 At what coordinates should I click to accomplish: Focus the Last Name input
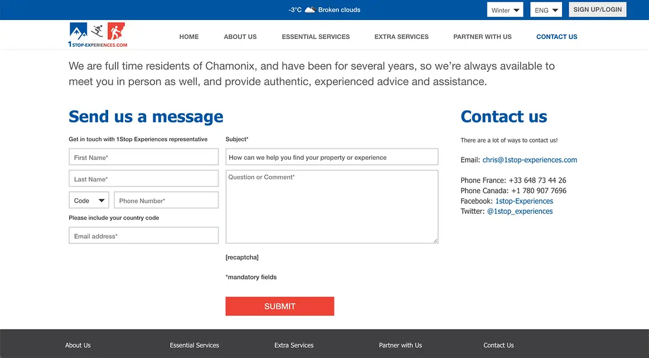(x=143, y=179)
